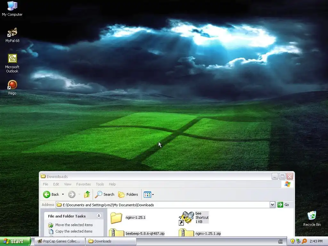Open the Favorites menu
Image resolution: width=328 pixels, height=246 pixels.
84,184
